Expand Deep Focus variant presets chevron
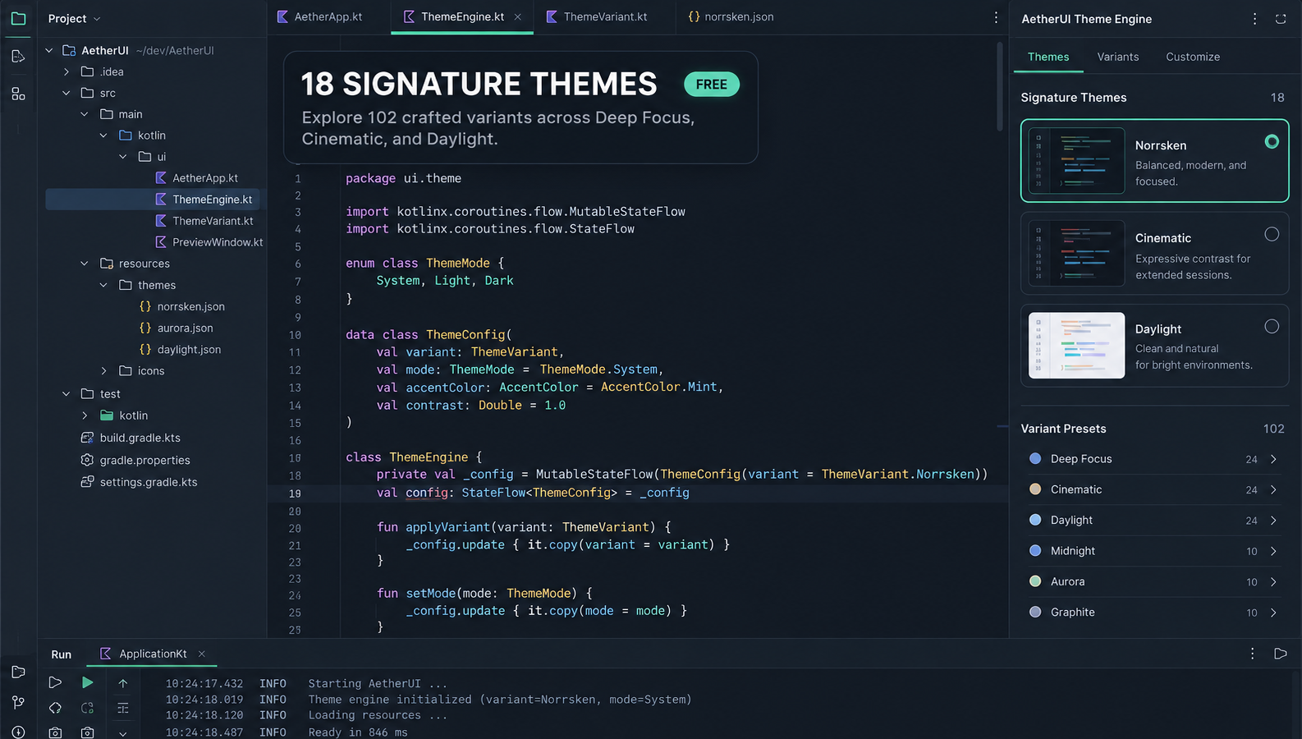This screenshot has height=739, width=1302. tap(1273, 459)
